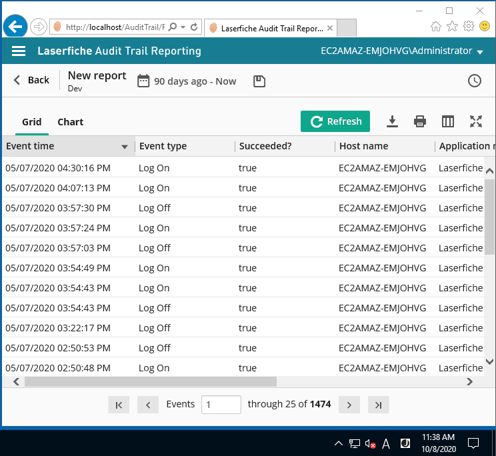The height and width of the screenshot is (456, 496).
Task: Download the report results
Action: pos(392,121)
